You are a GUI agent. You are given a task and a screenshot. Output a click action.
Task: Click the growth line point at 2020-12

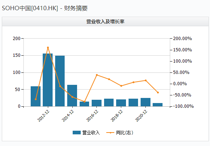coord(146,80)
